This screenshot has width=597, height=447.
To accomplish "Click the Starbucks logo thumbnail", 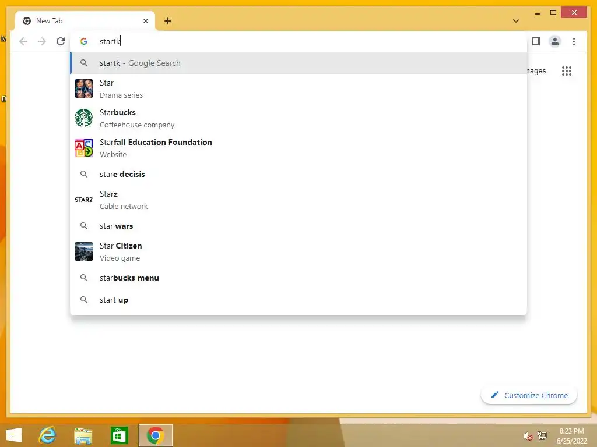I will point(84,118).
